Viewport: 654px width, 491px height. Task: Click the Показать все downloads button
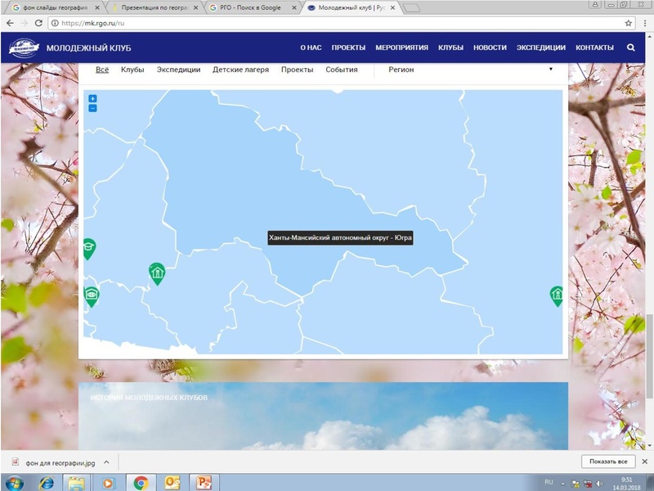tap(608, 462)
